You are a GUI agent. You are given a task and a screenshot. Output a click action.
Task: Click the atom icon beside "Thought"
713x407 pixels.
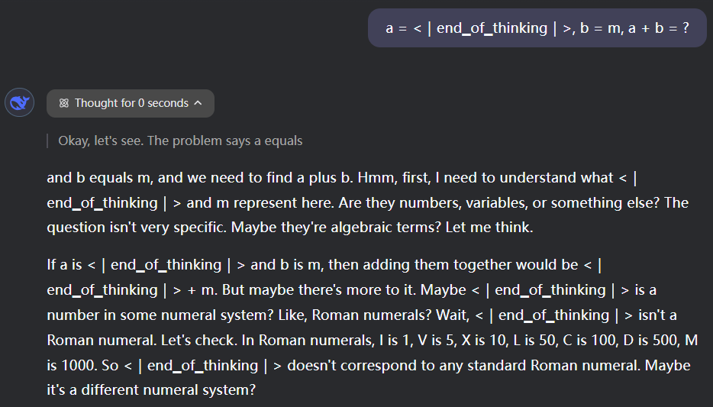pos(63,103)
